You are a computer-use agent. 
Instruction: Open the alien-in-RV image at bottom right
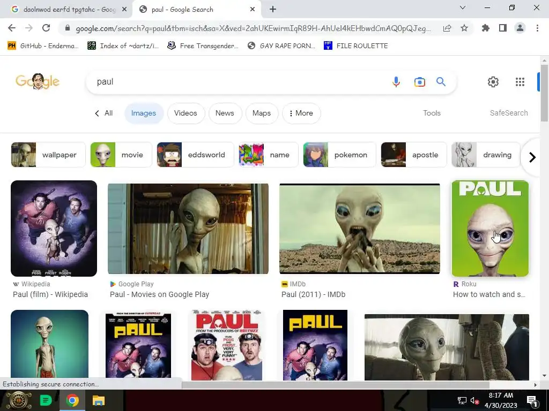pyautogui.click(x=447, y=347)
